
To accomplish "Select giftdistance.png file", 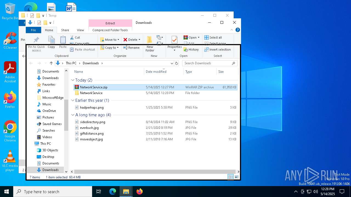I will pyautogui.click(x=155, y=134).
